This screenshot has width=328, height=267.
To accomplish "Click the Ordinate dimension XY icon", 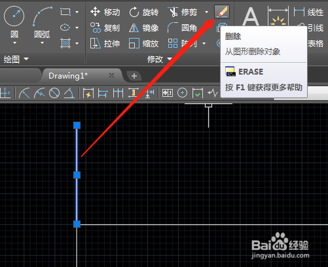I will click(5, 93).
